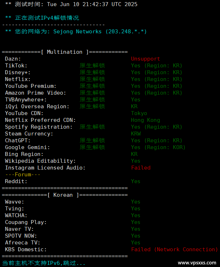Click the '当前主机不支持IPv6,跳过...' line
Screen dimensions: 220x267
pos(44,263)
